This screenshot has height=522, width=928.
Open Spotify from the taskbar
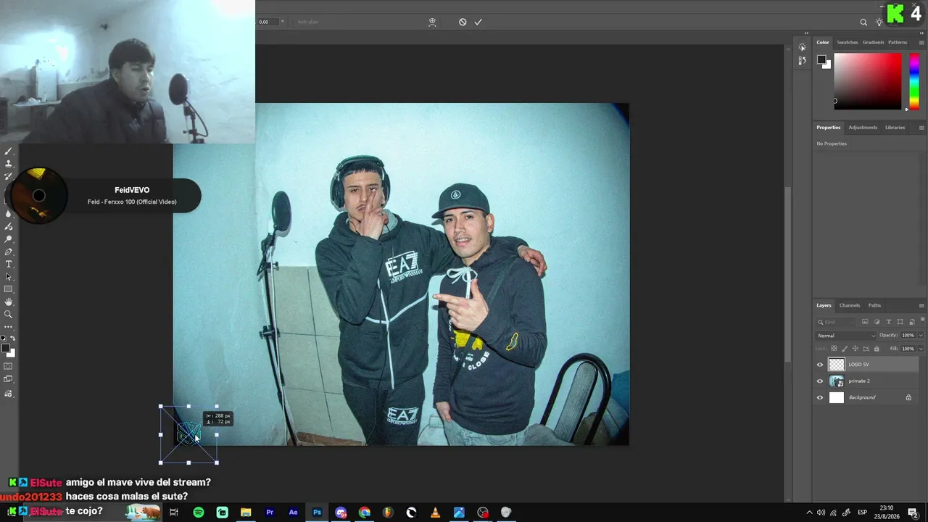pyautogui.click(x=199, y=513)
